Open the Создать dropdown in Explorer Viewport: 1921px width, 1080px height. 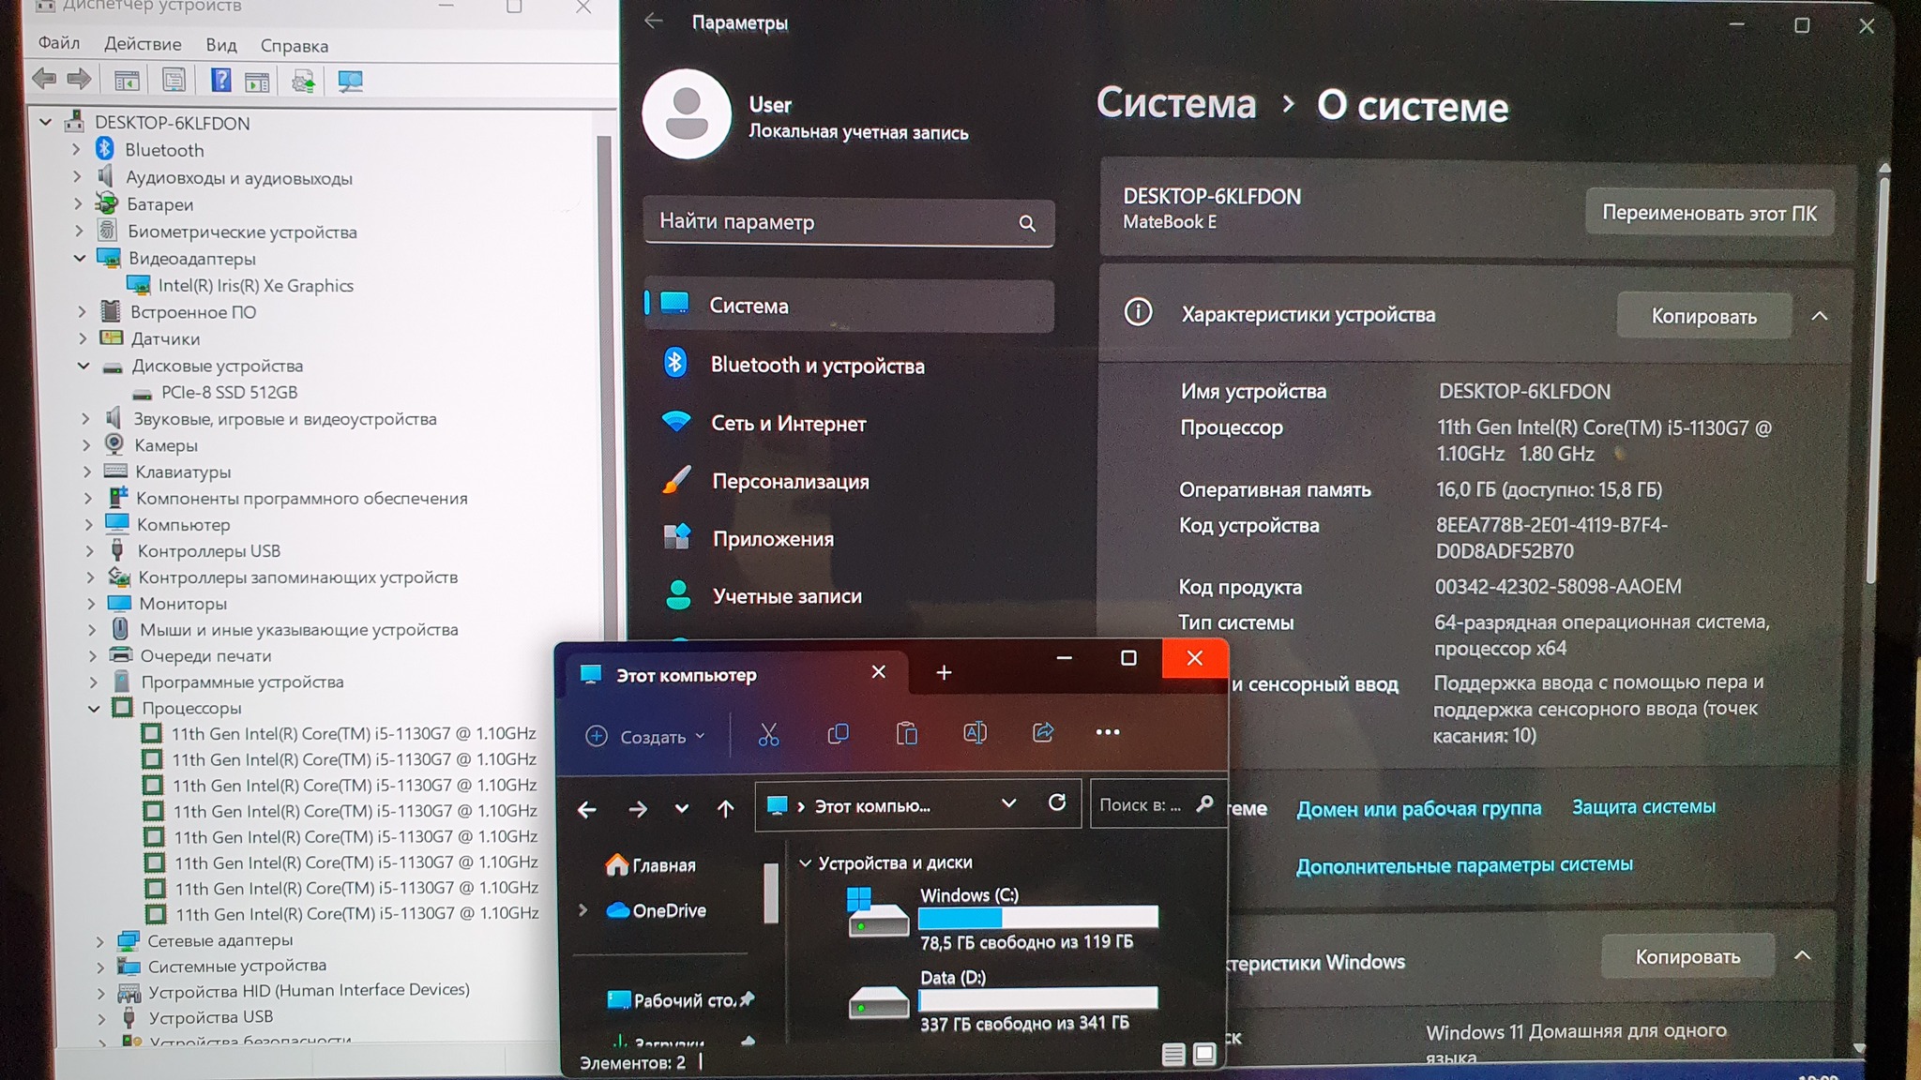[645, 737]
